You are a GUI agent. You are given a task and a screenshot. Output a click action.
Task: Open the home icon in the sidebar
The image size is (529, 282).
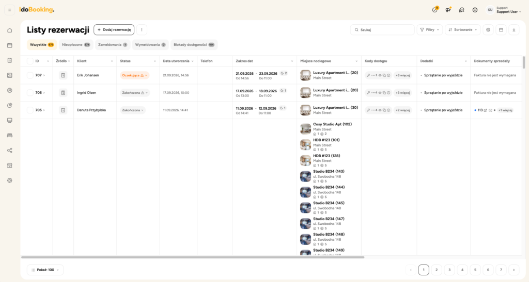click(10, 30)
